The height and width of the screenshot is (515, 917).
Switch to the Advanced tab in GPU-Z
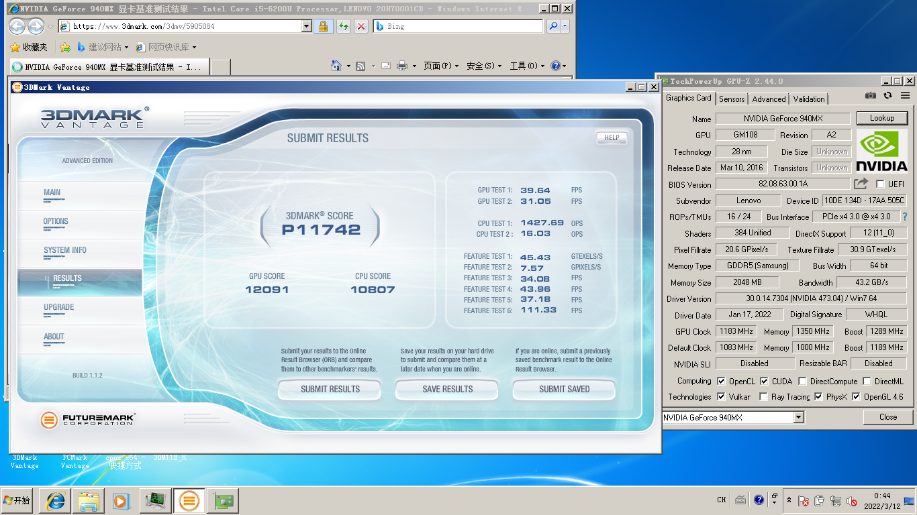769,99
